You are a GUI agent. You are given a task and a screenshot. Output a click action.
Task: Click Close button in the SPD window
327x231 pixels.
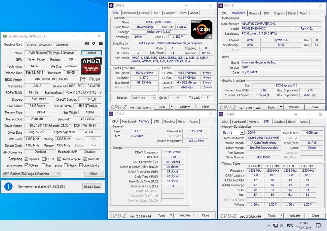(x=315, y=215)
